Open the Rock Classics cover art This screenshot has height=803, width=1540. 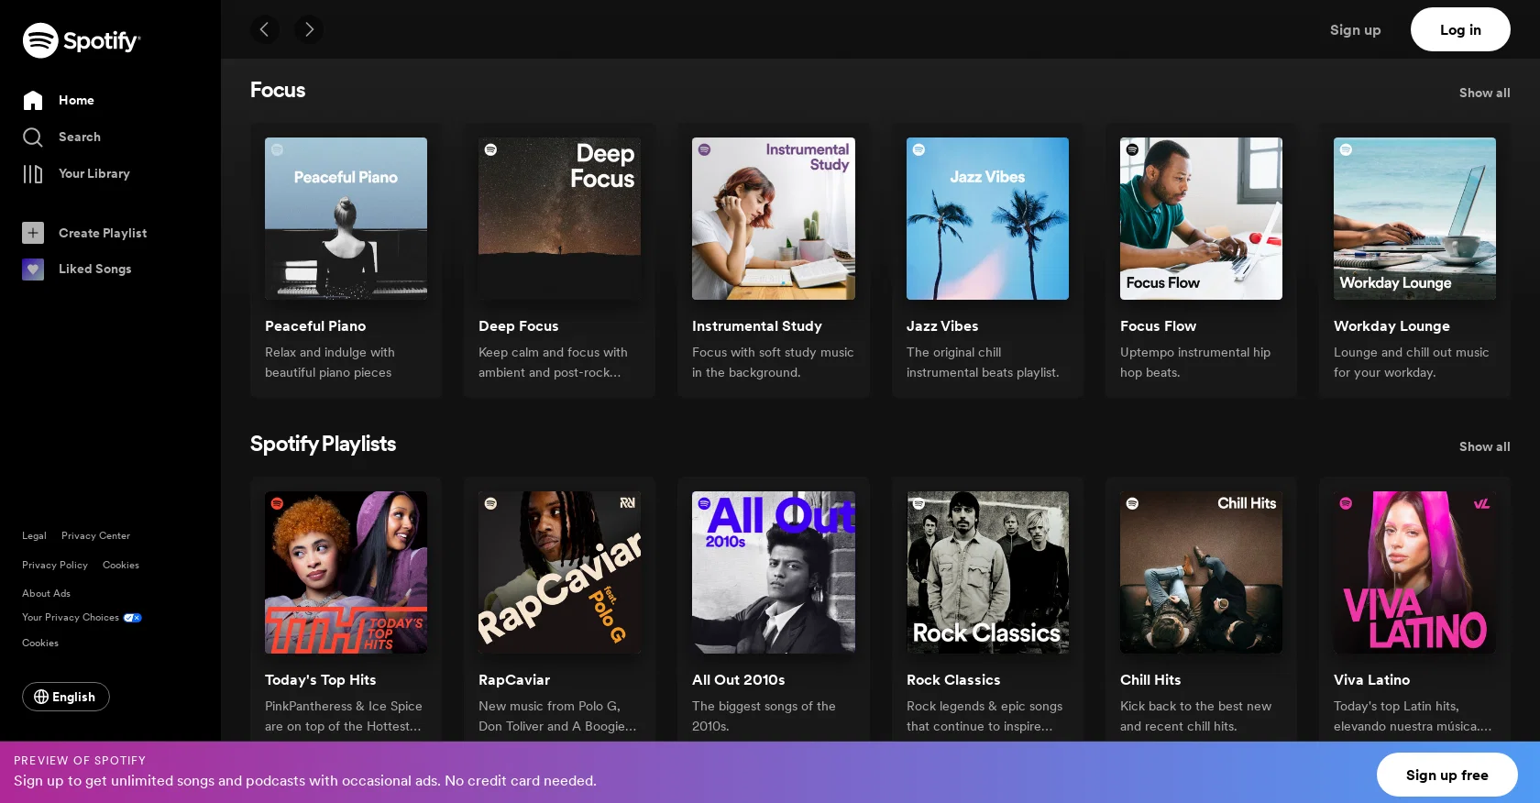pyautogui.click(x=987, y=572)
